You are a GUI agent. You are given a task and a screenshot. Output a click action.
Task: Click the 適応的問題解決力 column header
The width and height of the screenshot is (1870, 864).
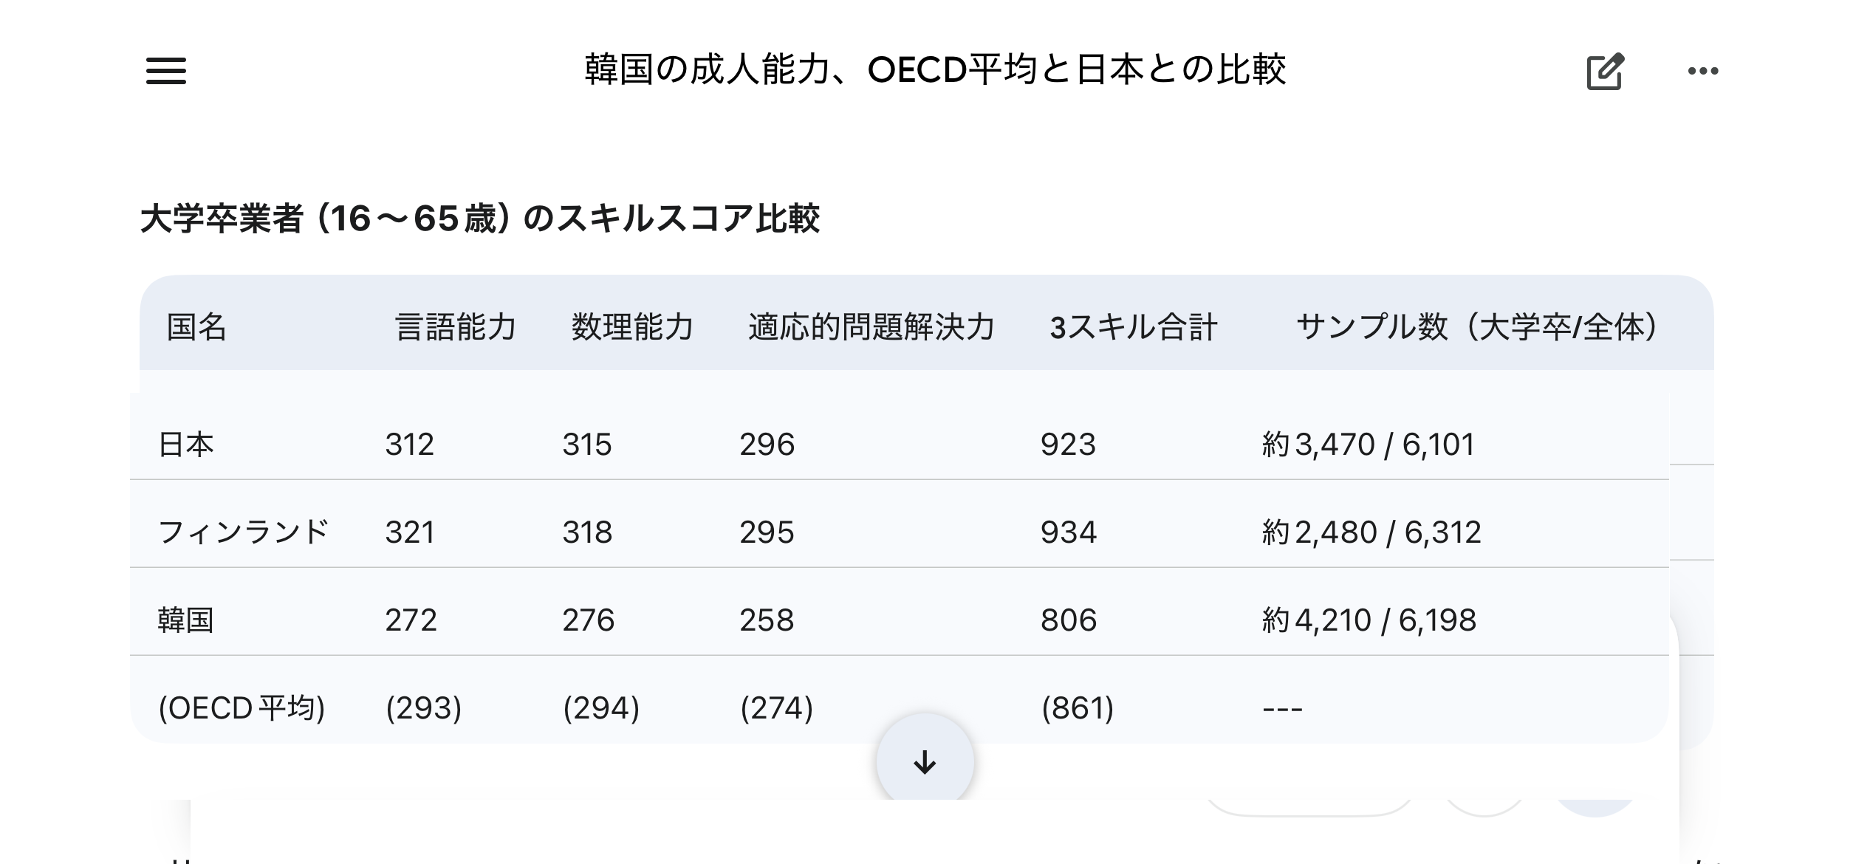click(871, 327)
